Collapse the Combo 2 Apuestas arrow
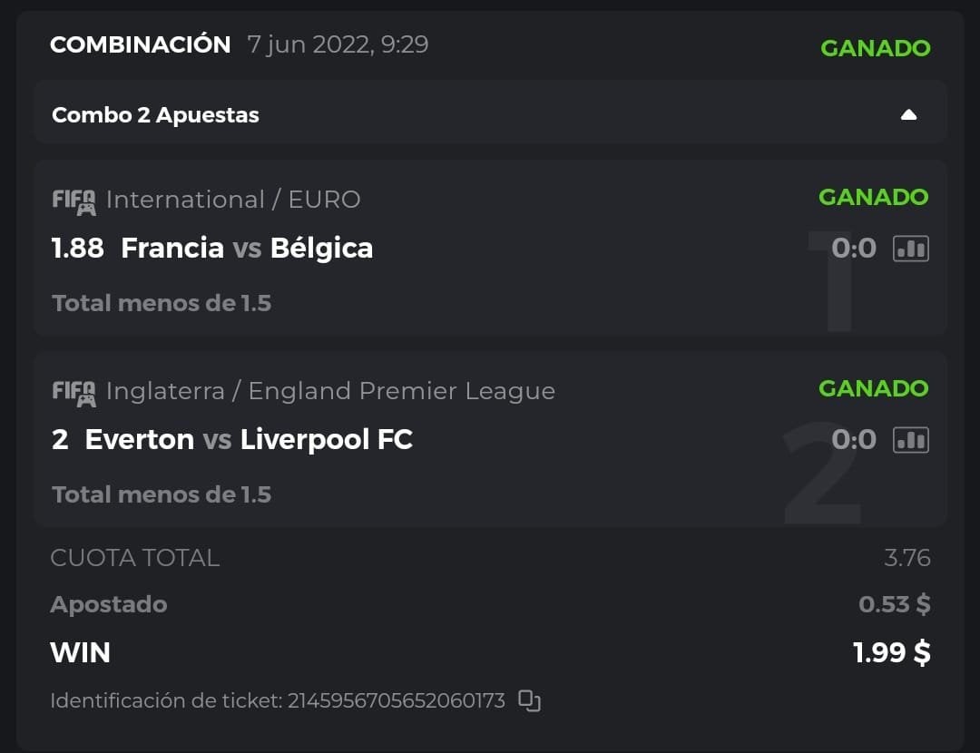This screenshot has height=753, width=980. click(x=908, y=115)
